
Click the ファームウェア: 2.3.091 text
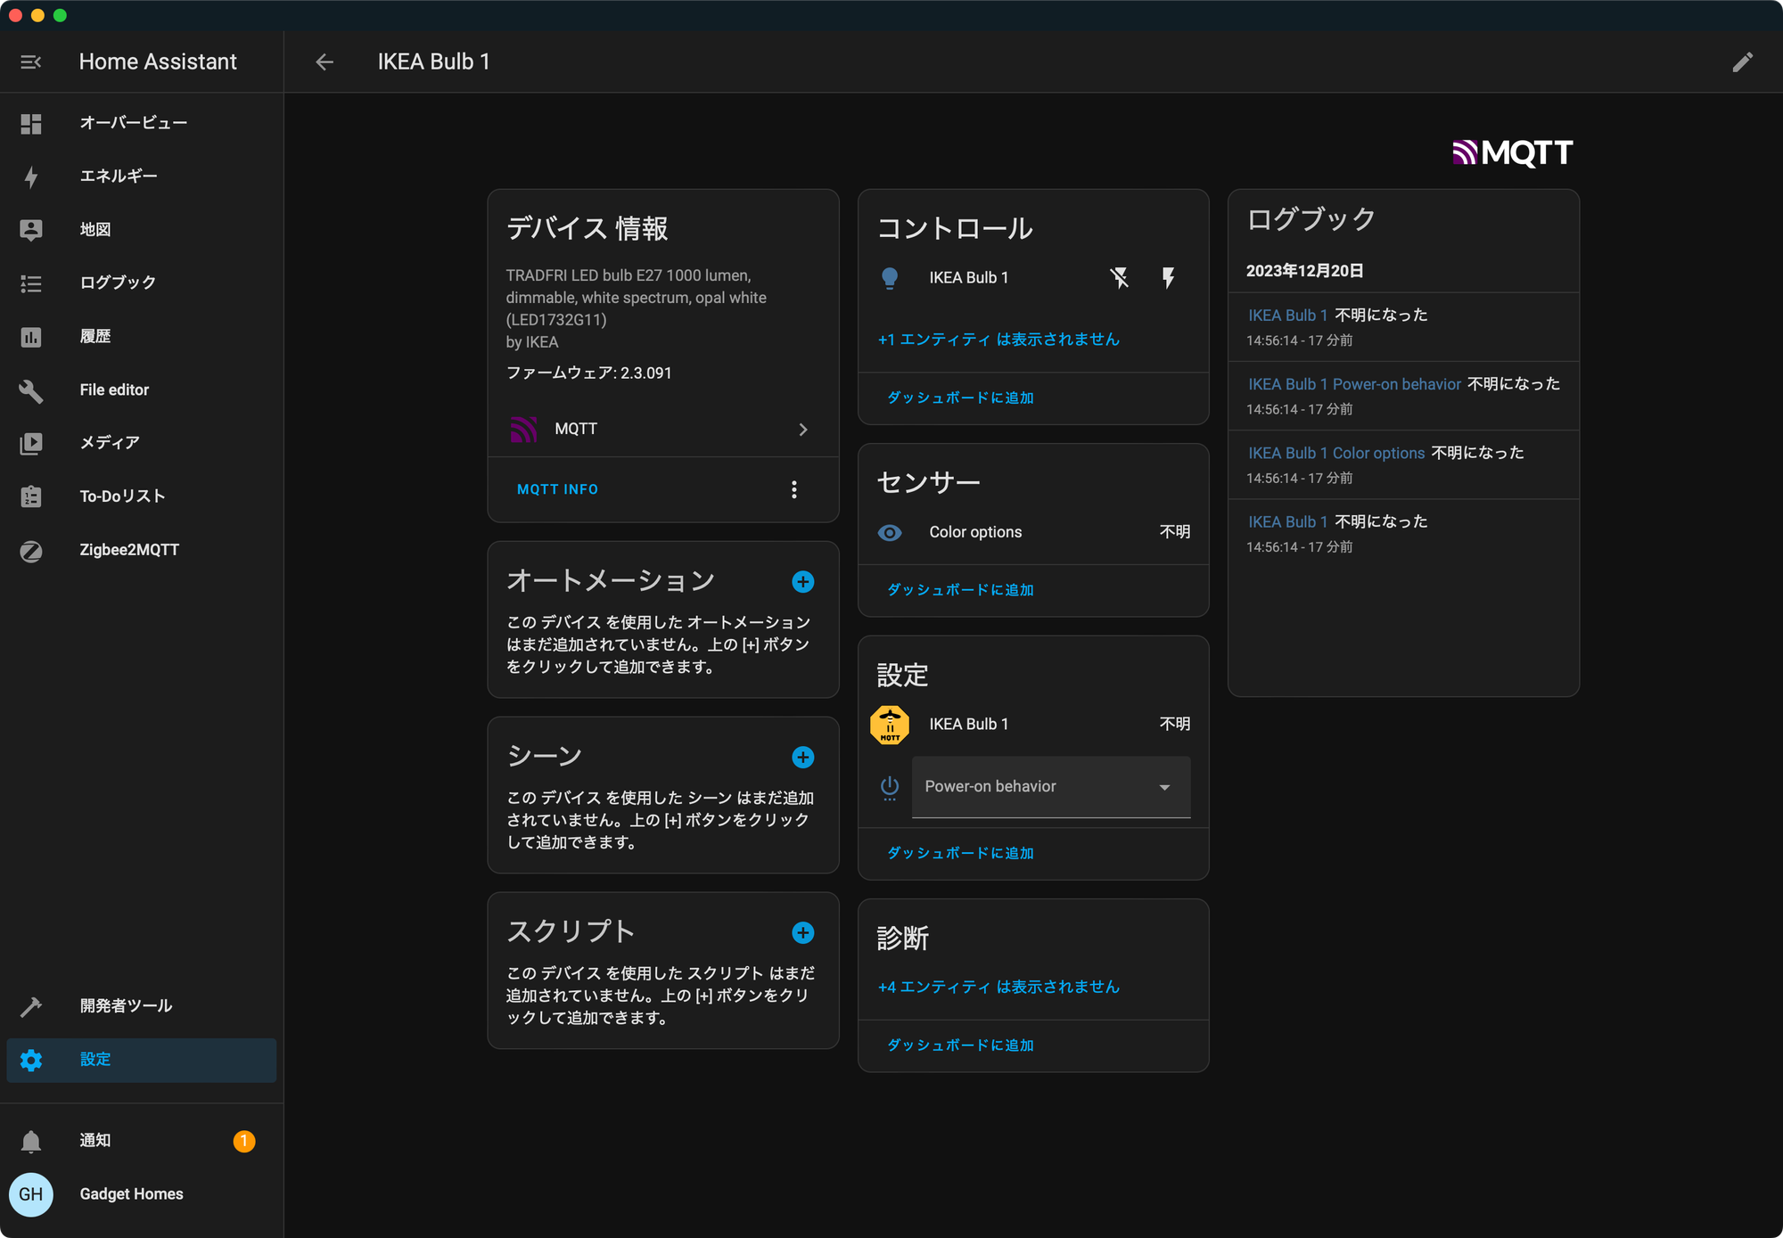tap(588, 373)
